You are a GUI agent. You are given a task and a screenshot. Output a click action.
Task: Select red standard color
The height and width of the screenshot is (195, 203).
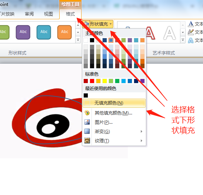click(x=92, y=81)
